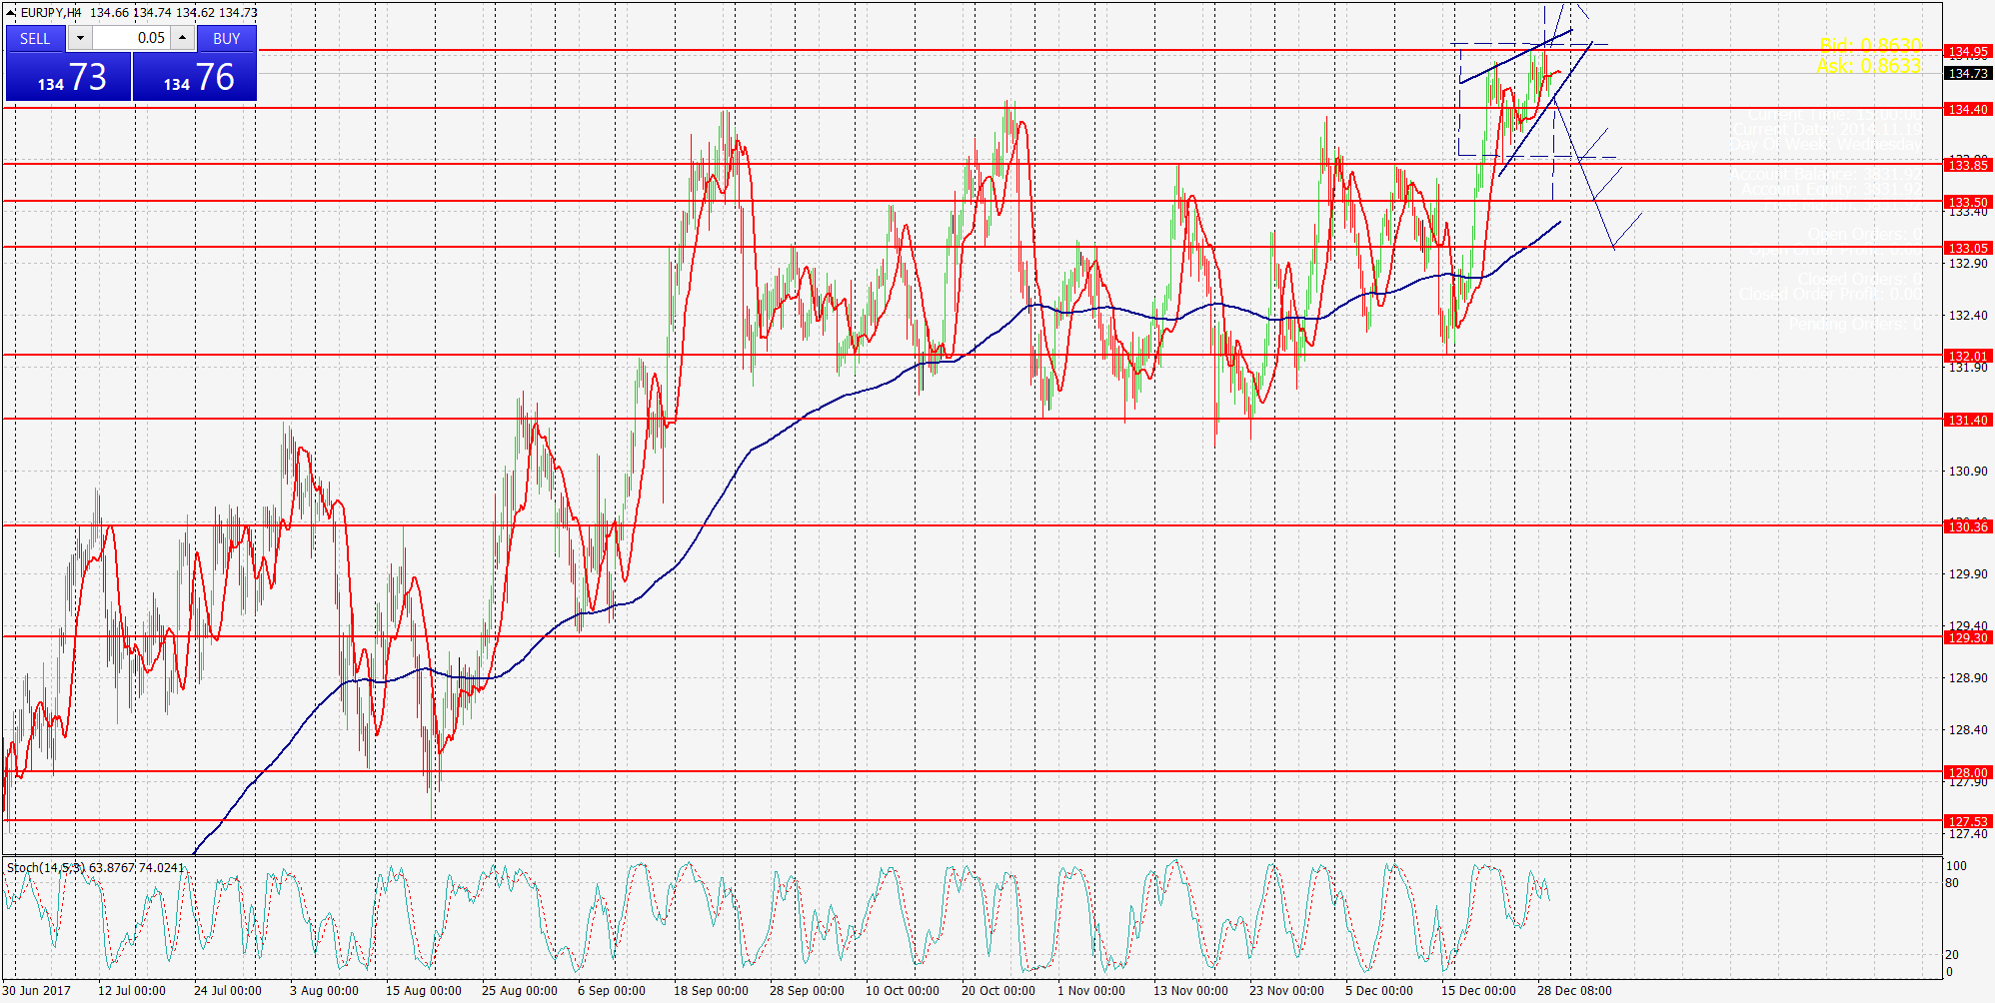The width and height of the screenshot is (1995, 1003).
Task: Click the 128.90 price axis label
Action: tap(1968, 678)
